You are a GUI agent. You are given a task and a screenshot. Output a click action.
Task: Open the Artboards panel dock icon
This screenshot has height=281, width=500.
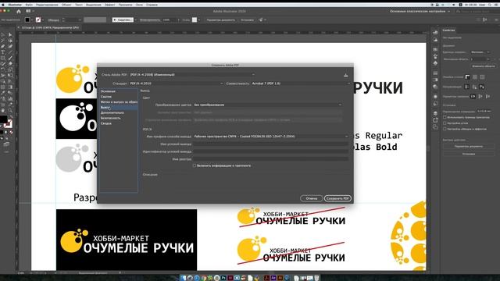click(435, 126)
